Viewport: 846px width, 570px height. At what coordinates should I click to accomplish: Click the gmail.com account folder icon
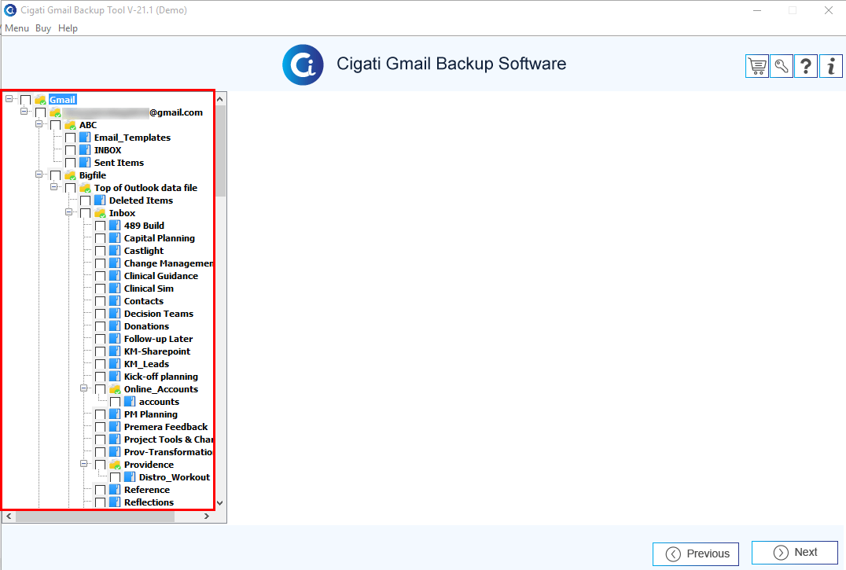[x=55, y=112]
